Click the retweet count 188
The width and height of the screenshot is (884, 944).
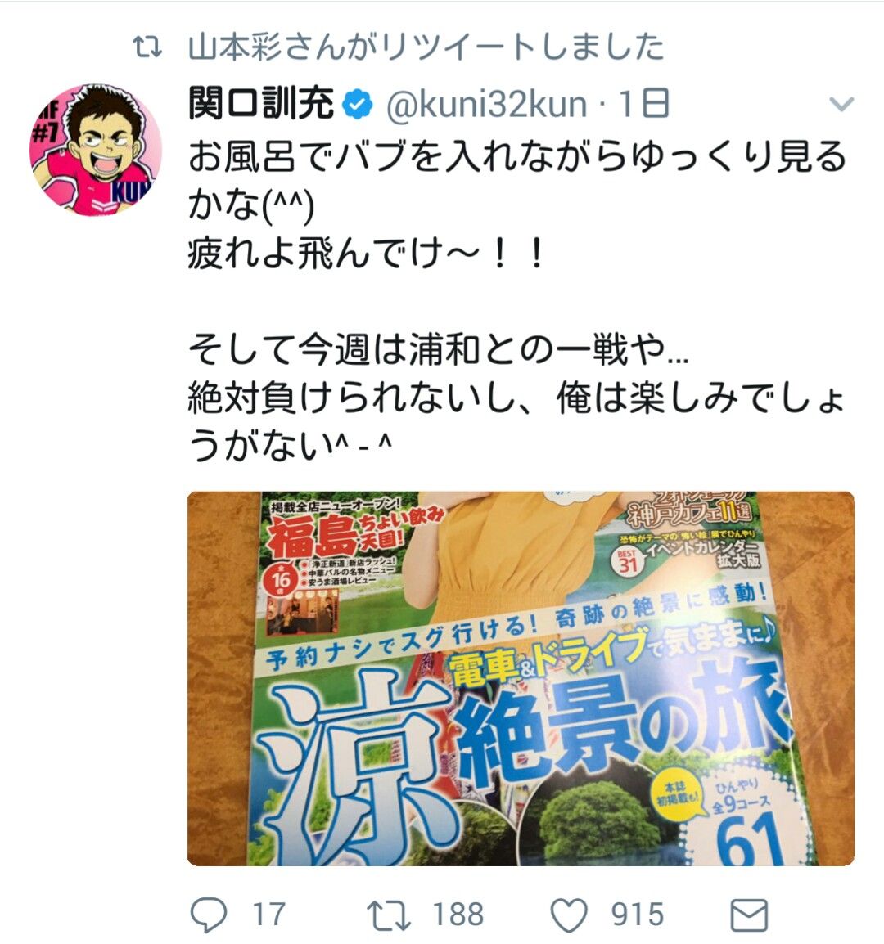coord(458,915)
